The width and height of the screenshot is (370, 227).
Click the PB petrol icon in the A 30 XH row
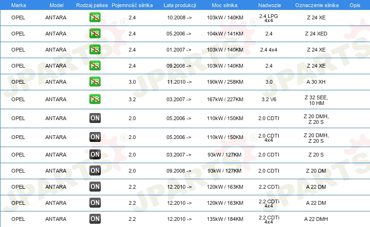click(x=95, y=81)
